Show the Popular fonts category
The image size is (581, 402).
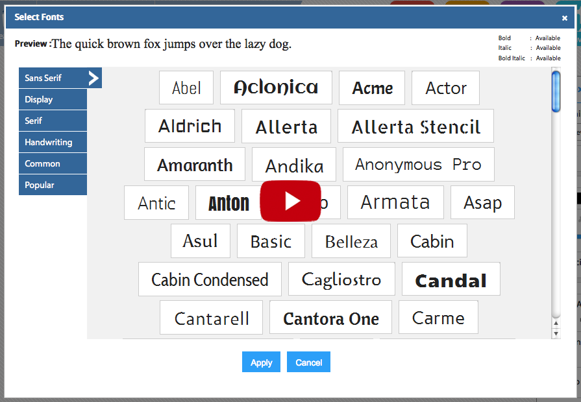pyautogui.click(x=53, y=185)
